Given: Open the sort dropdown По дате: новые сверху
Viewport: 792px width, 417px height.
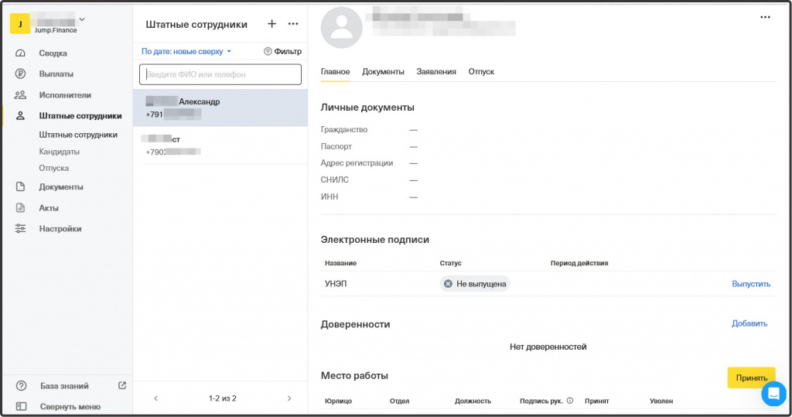Looking at the screenshot, I should (186, 51).
